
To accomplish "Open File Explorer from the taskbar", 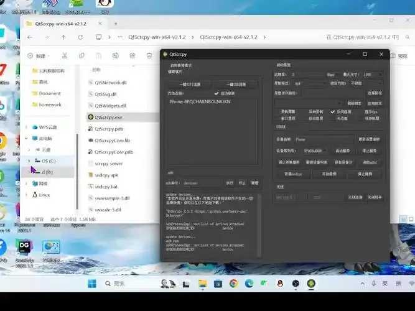I will (202, 284).
